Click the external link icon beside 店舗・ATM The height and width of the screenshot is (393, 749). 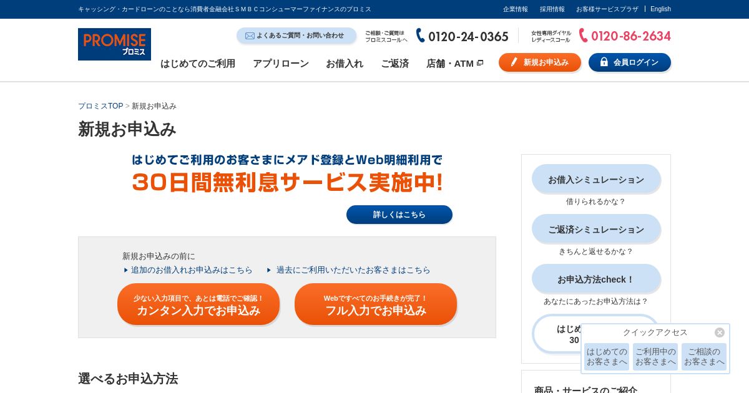coord(480,63)
